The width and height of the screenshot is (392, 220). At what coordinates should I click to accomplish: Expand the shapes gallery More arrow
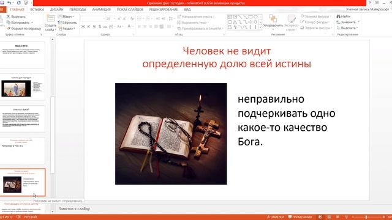[x=260, y=28]
